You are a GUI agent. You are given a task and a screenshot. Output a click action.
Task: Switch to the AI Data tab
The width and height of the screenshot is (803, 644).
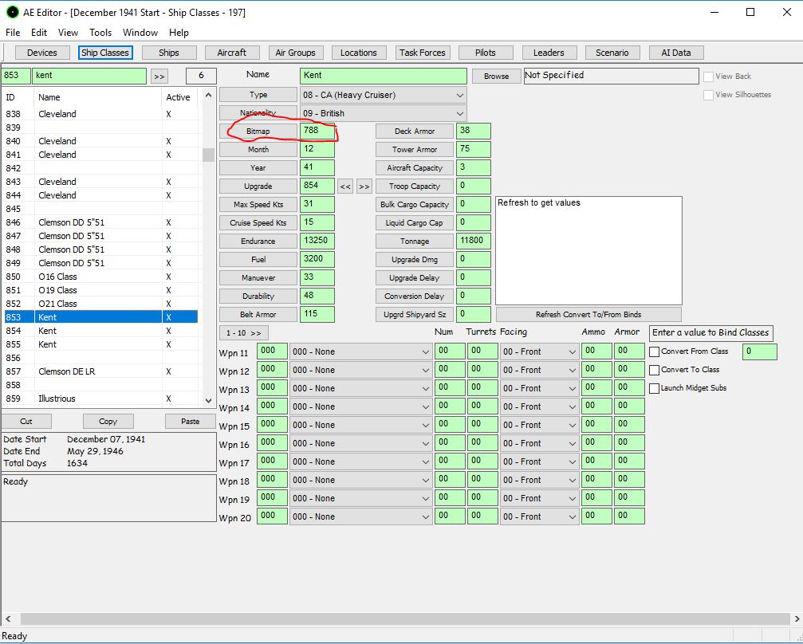pos(676,53)
